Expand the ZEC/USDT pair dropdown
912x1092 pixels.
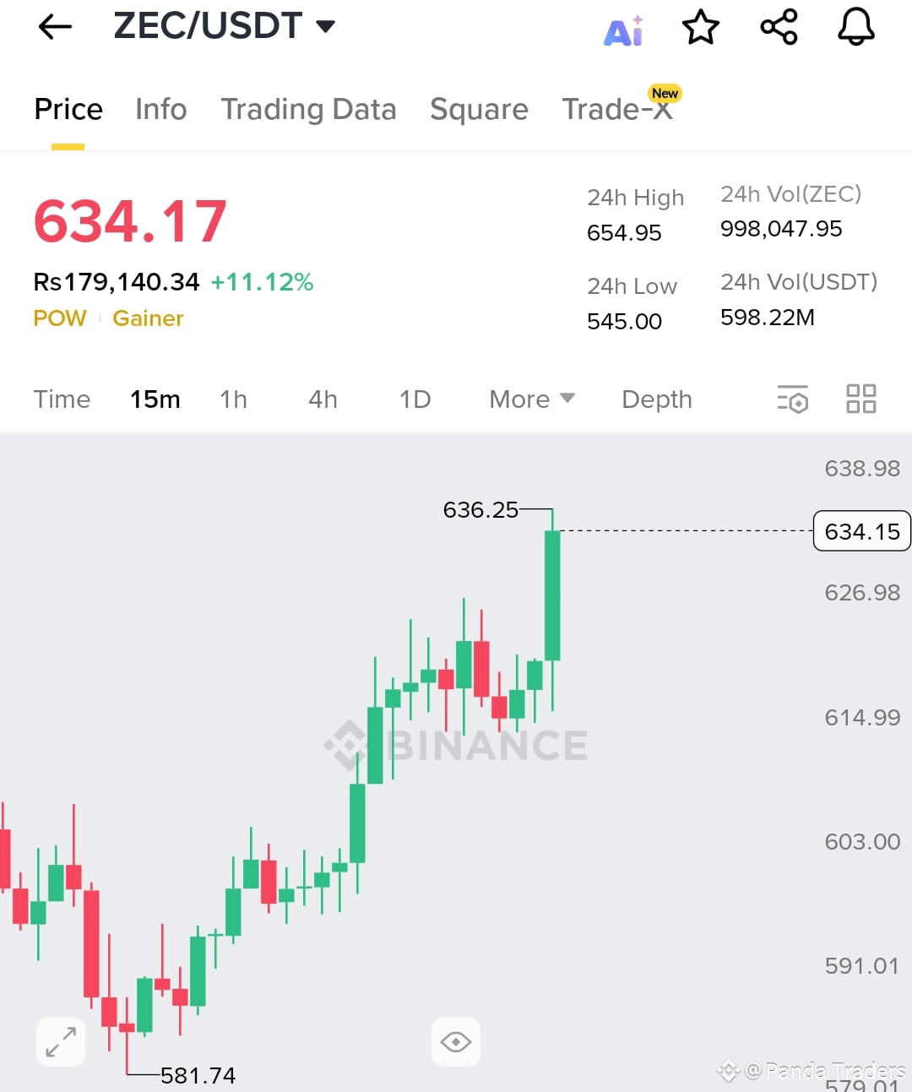pyautogui.click(x=325, y=26)
